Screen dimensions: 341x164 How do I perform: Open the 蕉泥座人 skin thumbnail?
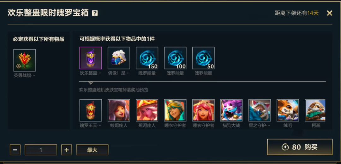point(147,110)
